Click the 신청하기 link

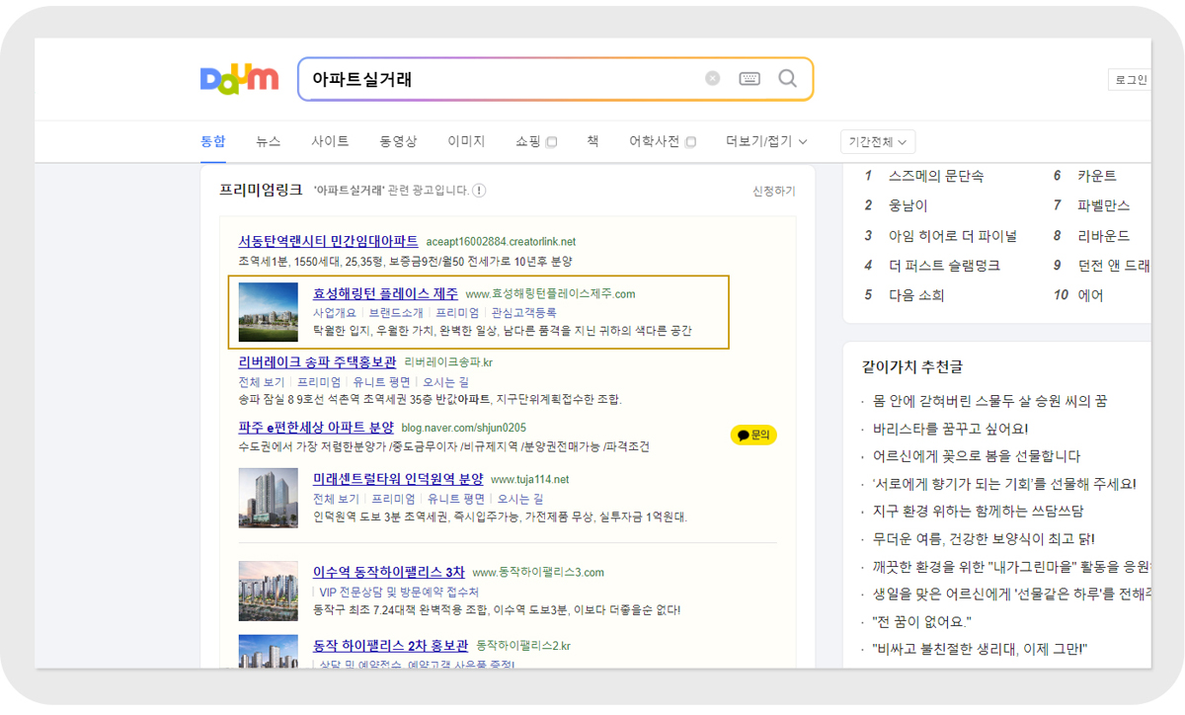774,191
